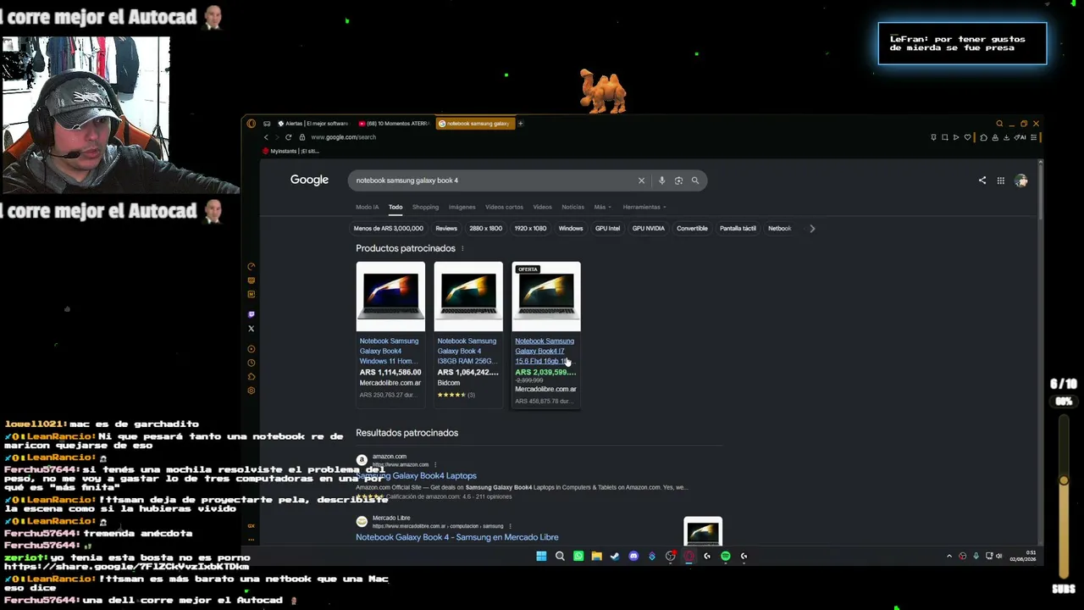Open the X (Twitter) sidebar icon
This screenshot has width=1084, height=610.
pos(252,329)
